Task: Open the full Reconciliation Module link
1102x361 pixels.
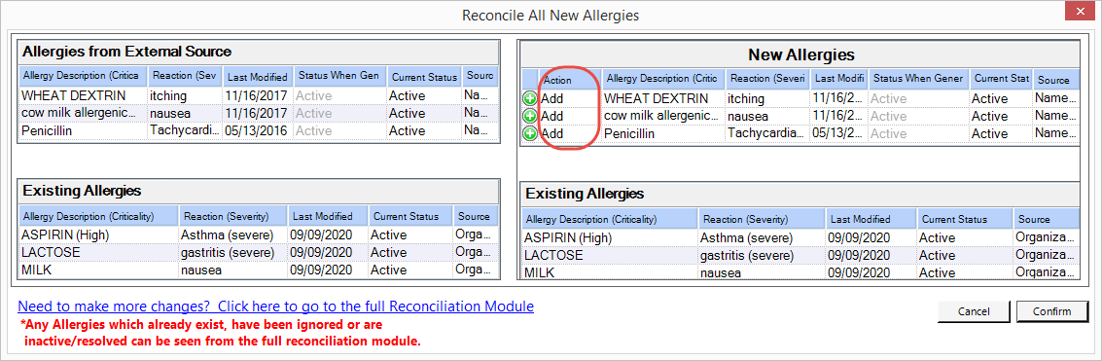Action: (275, 307)
